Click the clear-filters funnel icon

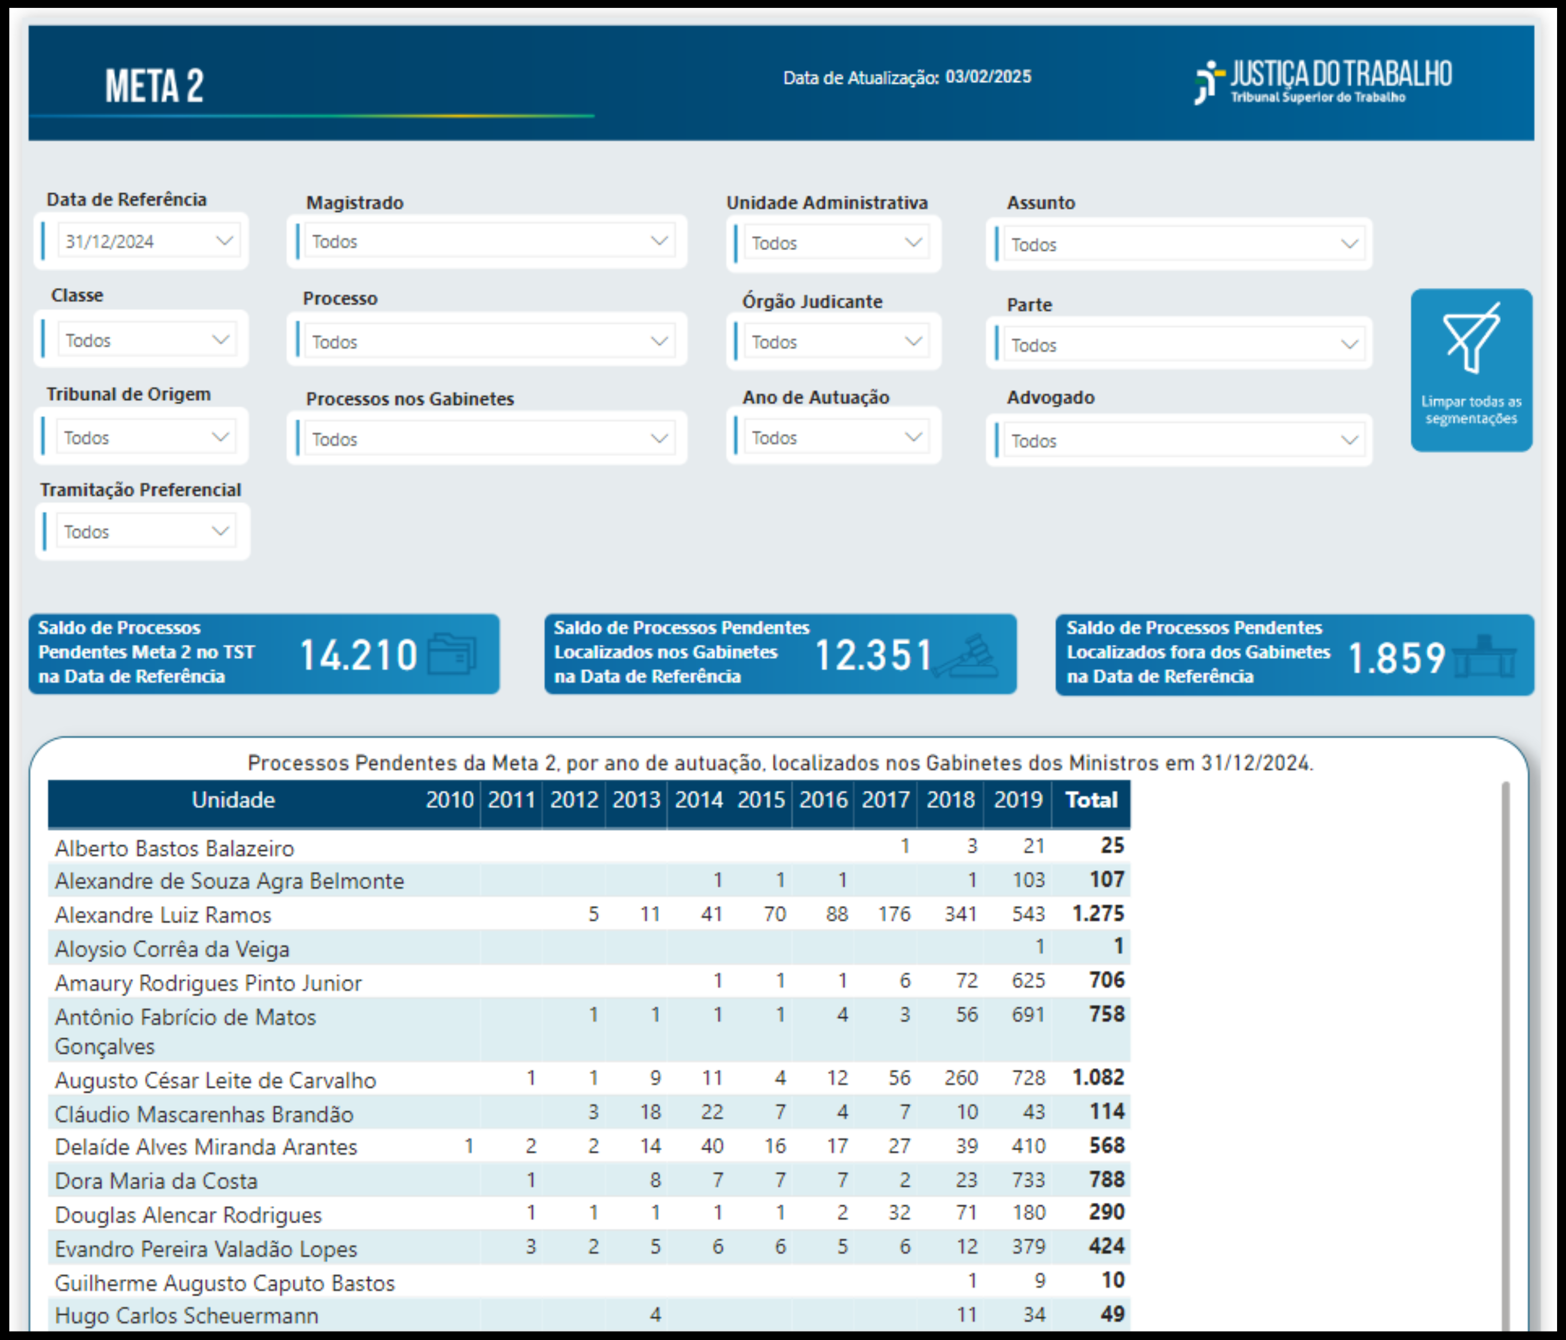[1471, 337]
